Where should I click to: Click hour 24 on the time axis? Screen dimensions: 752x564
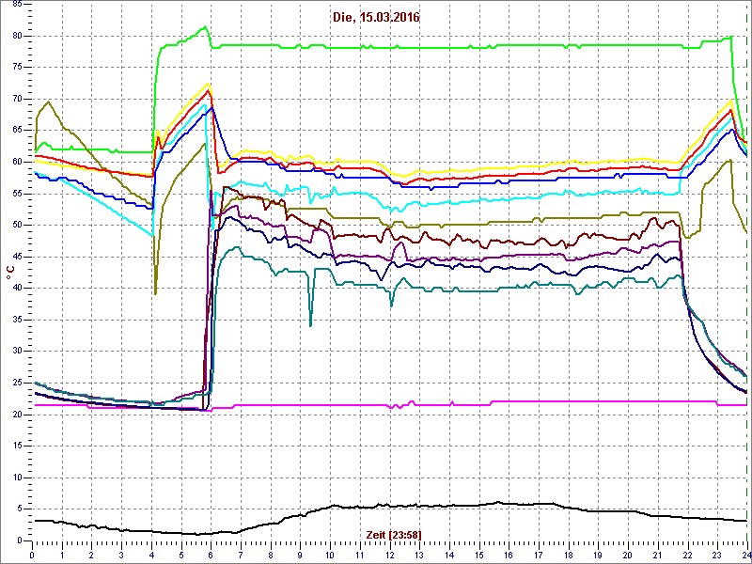click(746, 554)
